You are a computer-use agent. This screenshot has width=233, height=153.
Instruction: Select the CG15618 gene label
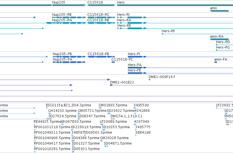[x=95, y=2]
